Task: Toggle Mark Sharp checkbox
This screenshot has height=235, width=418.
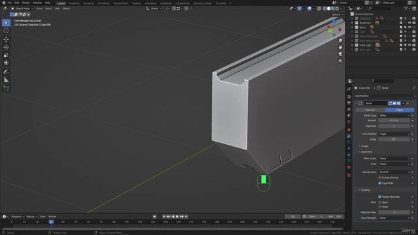Action: [379, 207]
